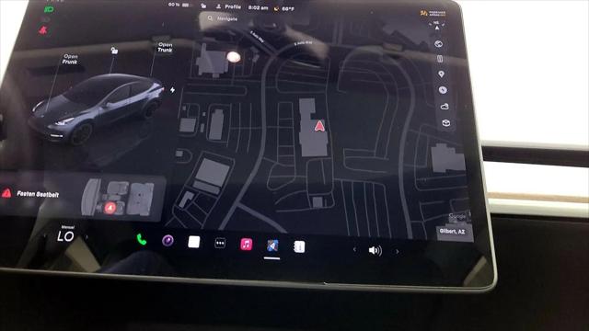Toggle map pin destinations icon
The width and height of the screenshot is (589, 331).
[442, 74]
